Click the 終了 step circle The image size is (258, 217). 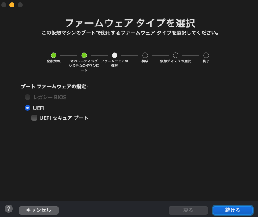click(x=206, y=55)
